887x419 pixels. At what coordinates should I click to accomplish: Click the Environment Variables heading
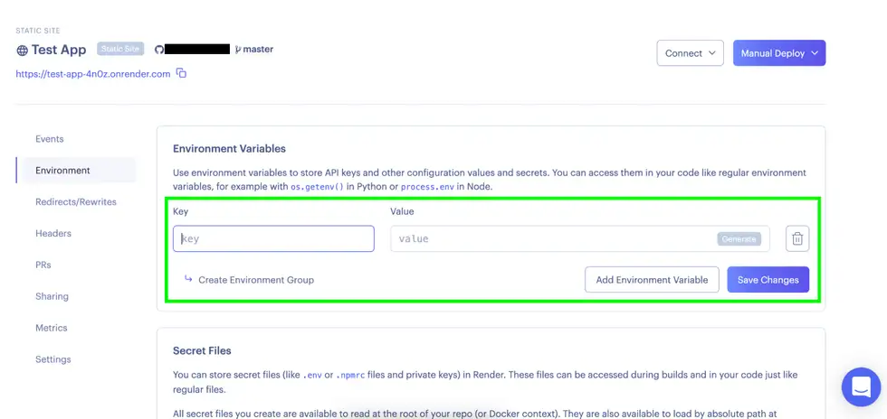click(x=229, y=149)
